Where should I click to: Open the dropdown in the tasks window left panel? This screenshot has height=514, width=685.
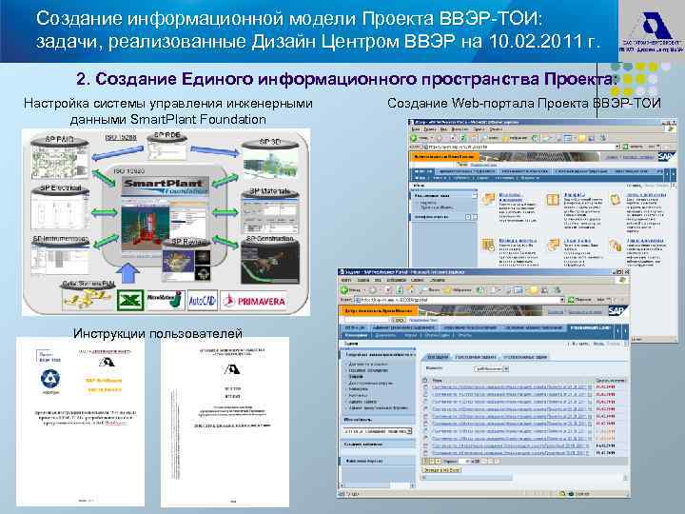[409, 431]
